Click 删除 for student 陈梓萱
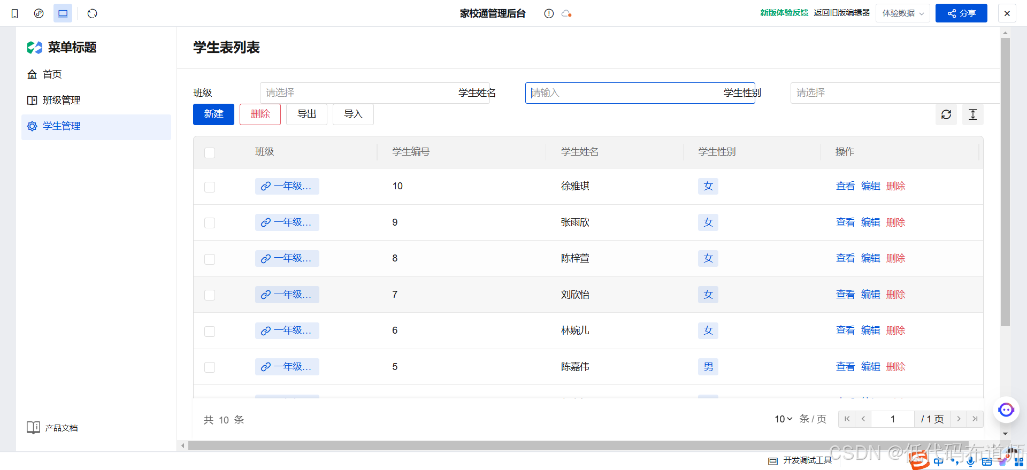Image resolution: width=1027 pixels, height=470 pixels. point(895,258)
